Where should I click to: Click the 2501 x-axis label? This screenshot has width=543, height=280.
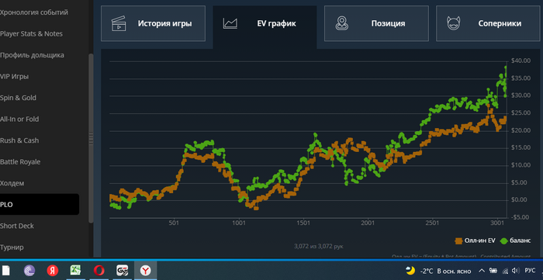pyautogui.click(x=433, y=223)
